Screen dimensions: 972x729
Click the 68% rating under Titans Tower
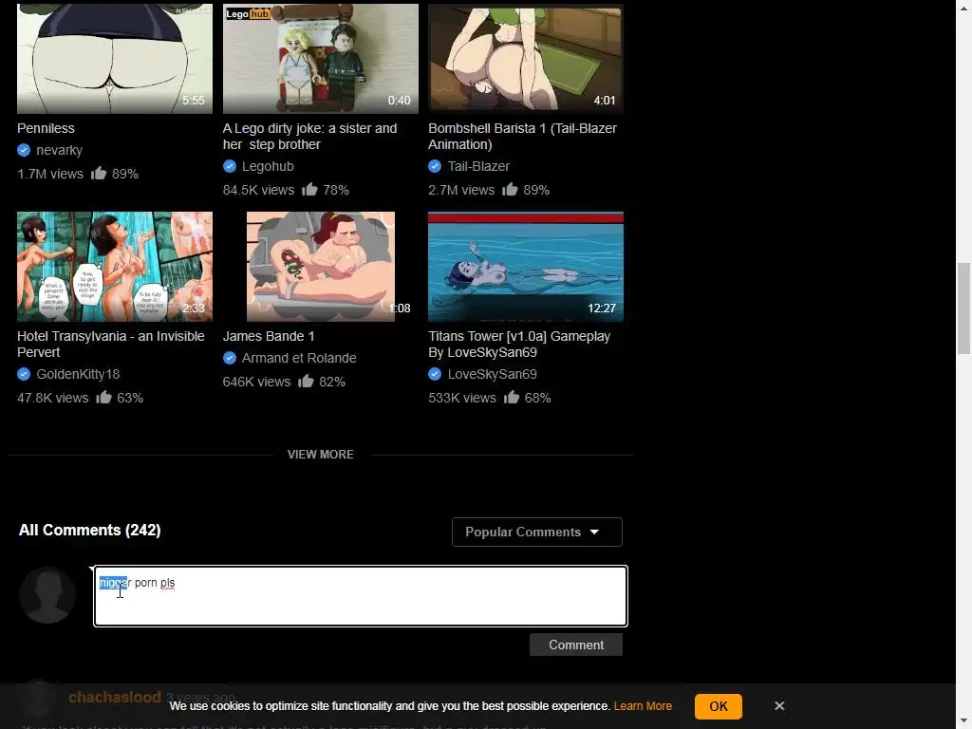pos(537,398)
